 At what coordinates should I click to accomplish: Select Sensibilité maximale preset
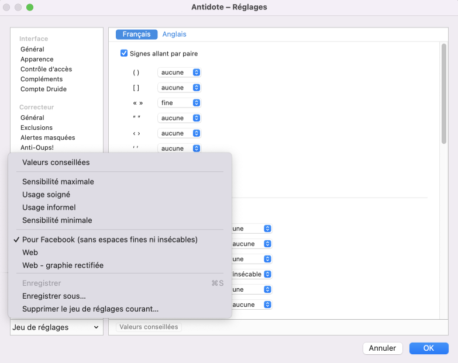pos(58,182)
